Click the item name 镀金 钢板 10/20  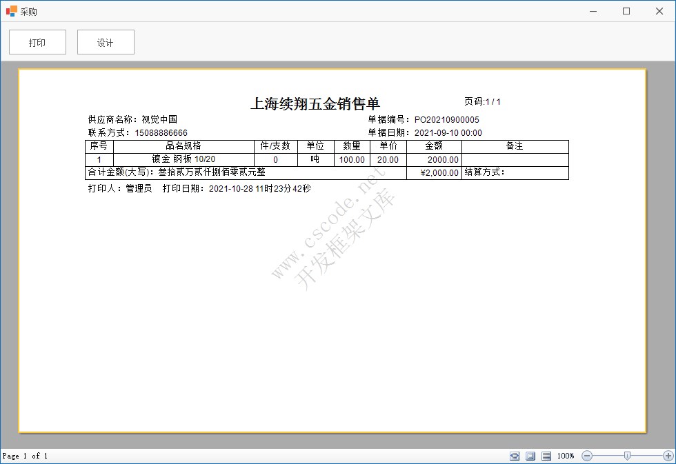(183, 159)
